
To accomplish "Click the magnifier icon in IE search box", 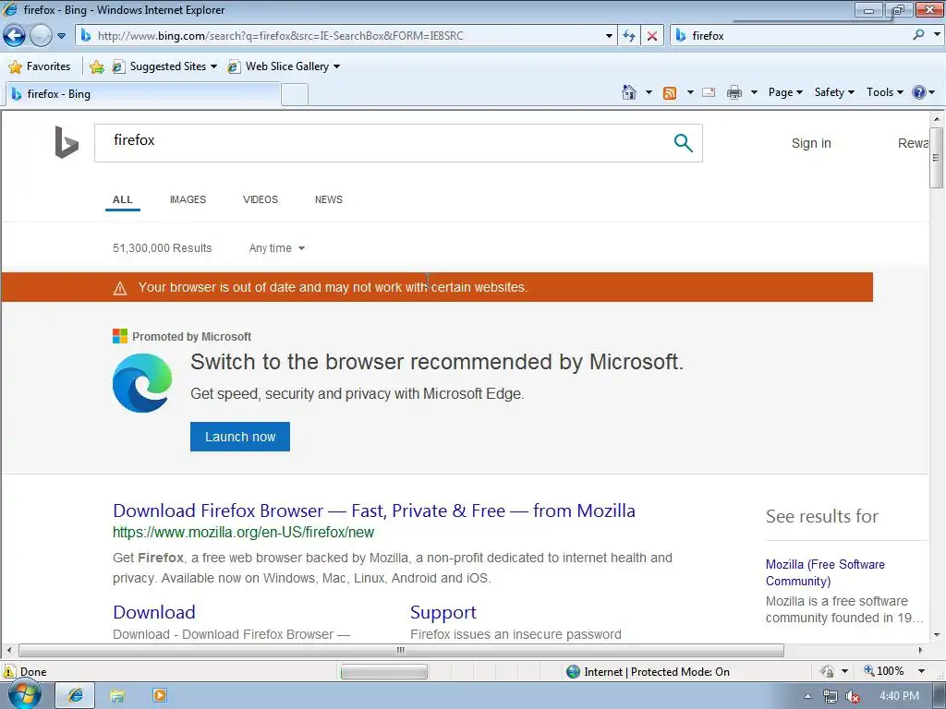I will (x=918, y=35).
